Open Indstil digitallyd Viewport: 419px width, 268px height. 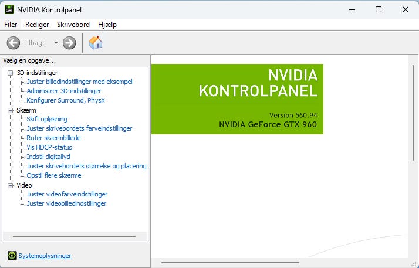(x=48, y=157)
